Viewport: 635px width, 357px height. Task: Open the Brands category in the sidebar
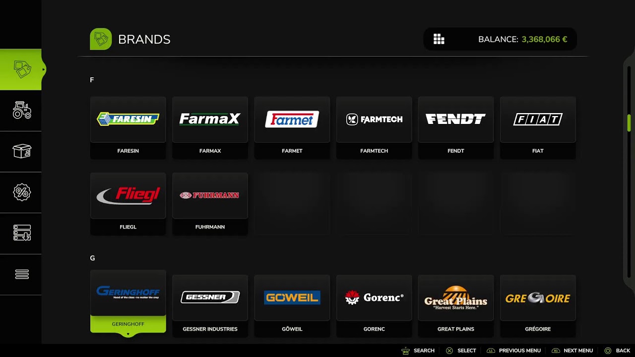coord(21,69)
